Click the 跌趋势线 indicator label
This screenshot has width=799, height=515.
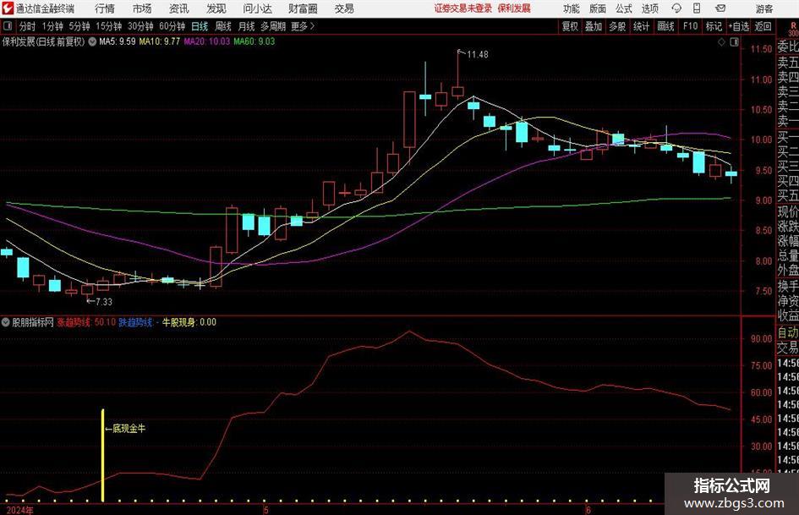(135, 322)
